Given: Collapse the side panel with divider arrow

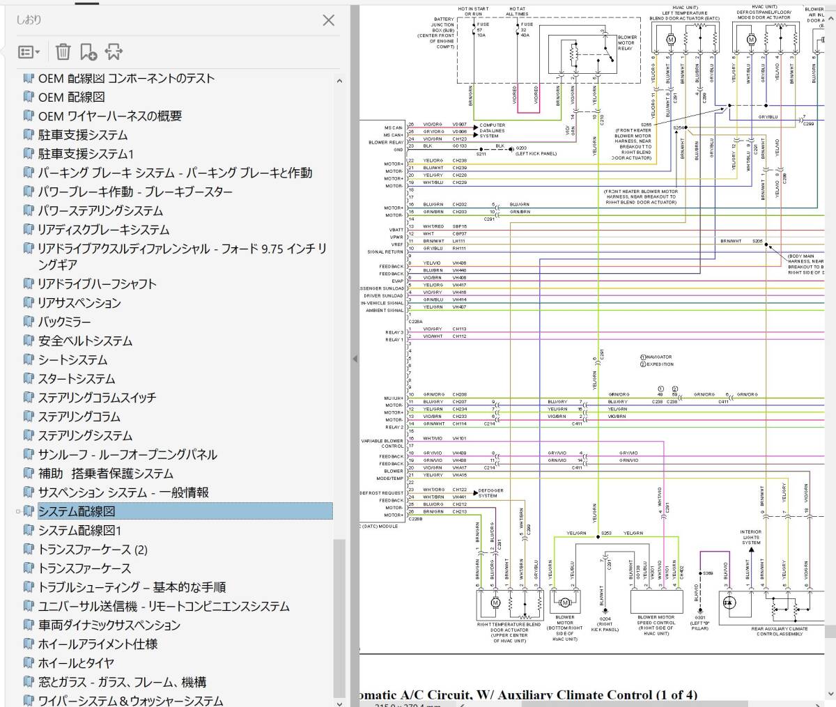Looking at the screenshot, I should [x=354, y=359].
